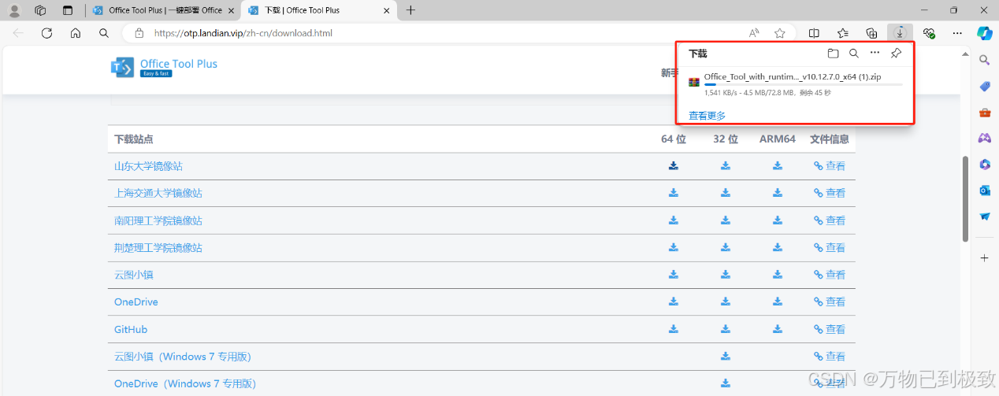Open Collections toolbar icon

click(x=871, y=33)
